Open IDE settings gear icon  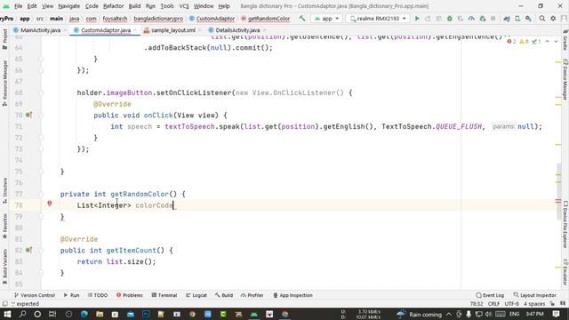(x=553, y=18)
